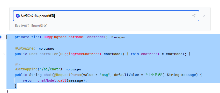Click the @Autowired annotation
This screenshot has height=93, width=220.
click(25, 49)
